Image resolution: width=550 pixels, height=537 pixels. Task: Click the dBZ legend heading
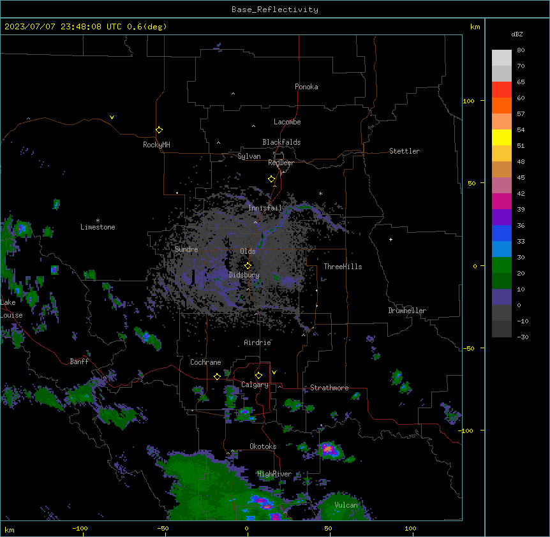517,34
